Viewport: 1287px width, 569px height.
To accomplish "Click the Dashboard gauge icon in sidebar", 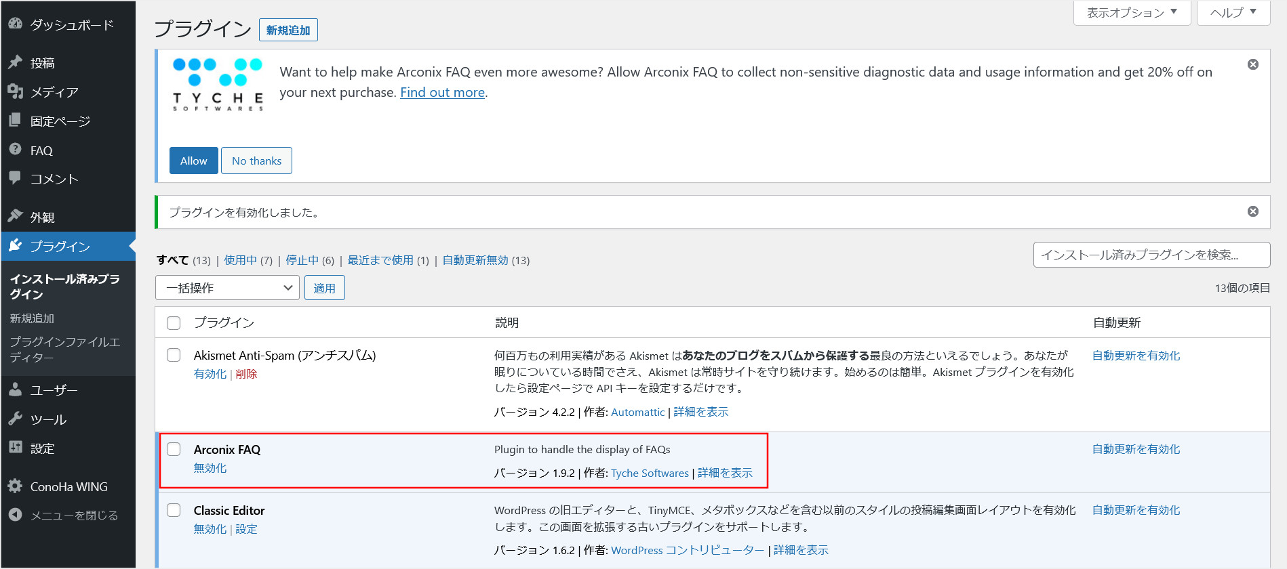I will [x=15, y=24].
